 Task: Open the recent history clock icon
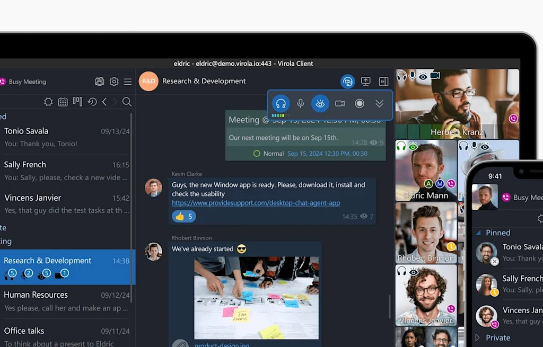(92, 102)
